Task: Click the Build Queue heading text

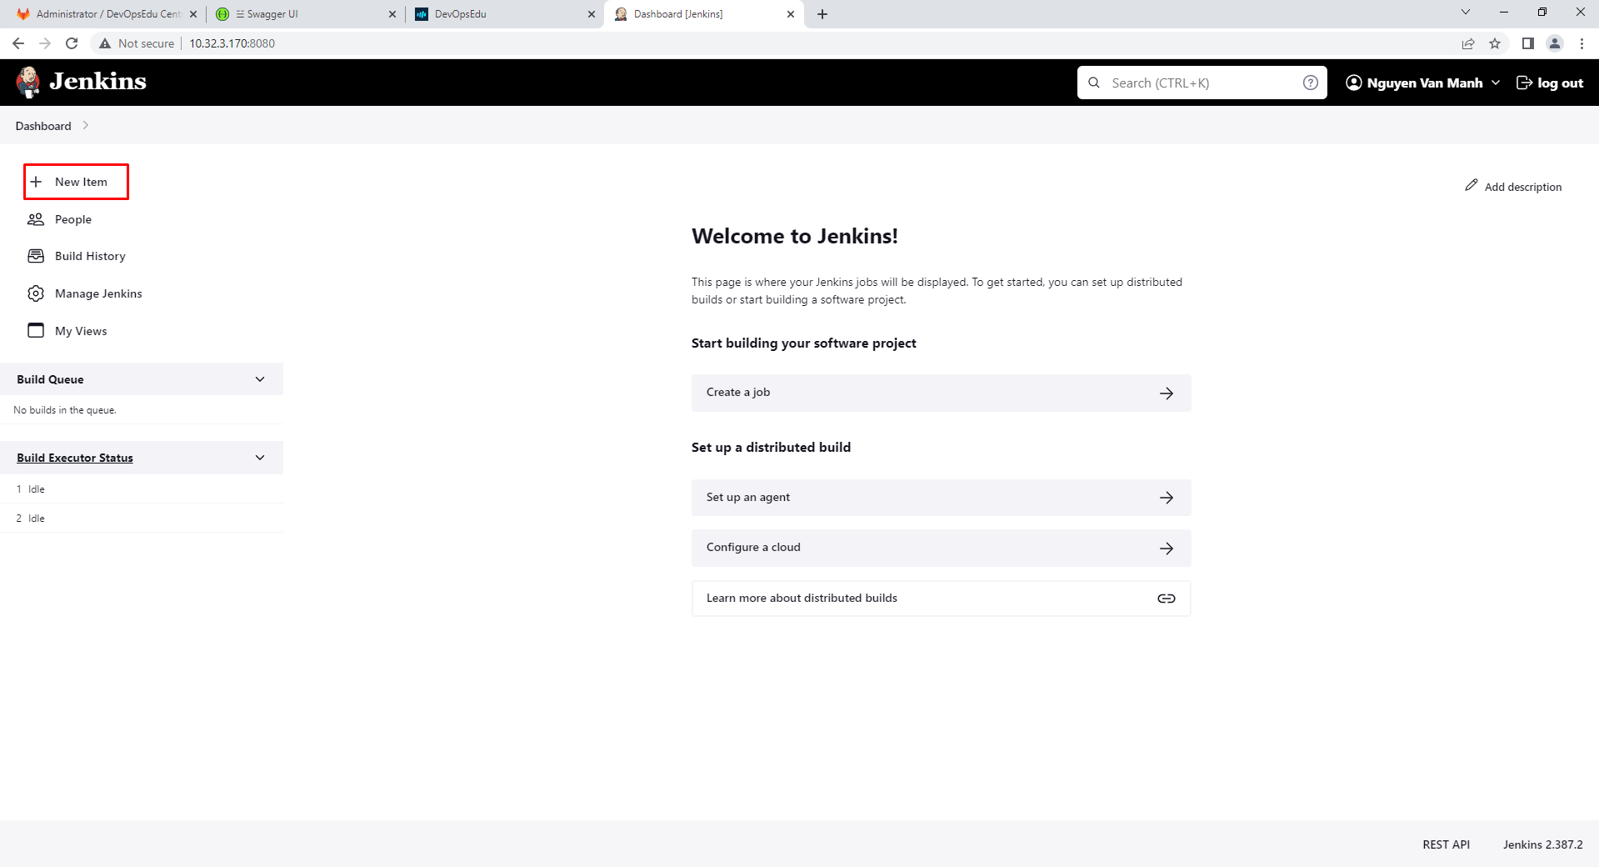Action: [x=50, y=379]
